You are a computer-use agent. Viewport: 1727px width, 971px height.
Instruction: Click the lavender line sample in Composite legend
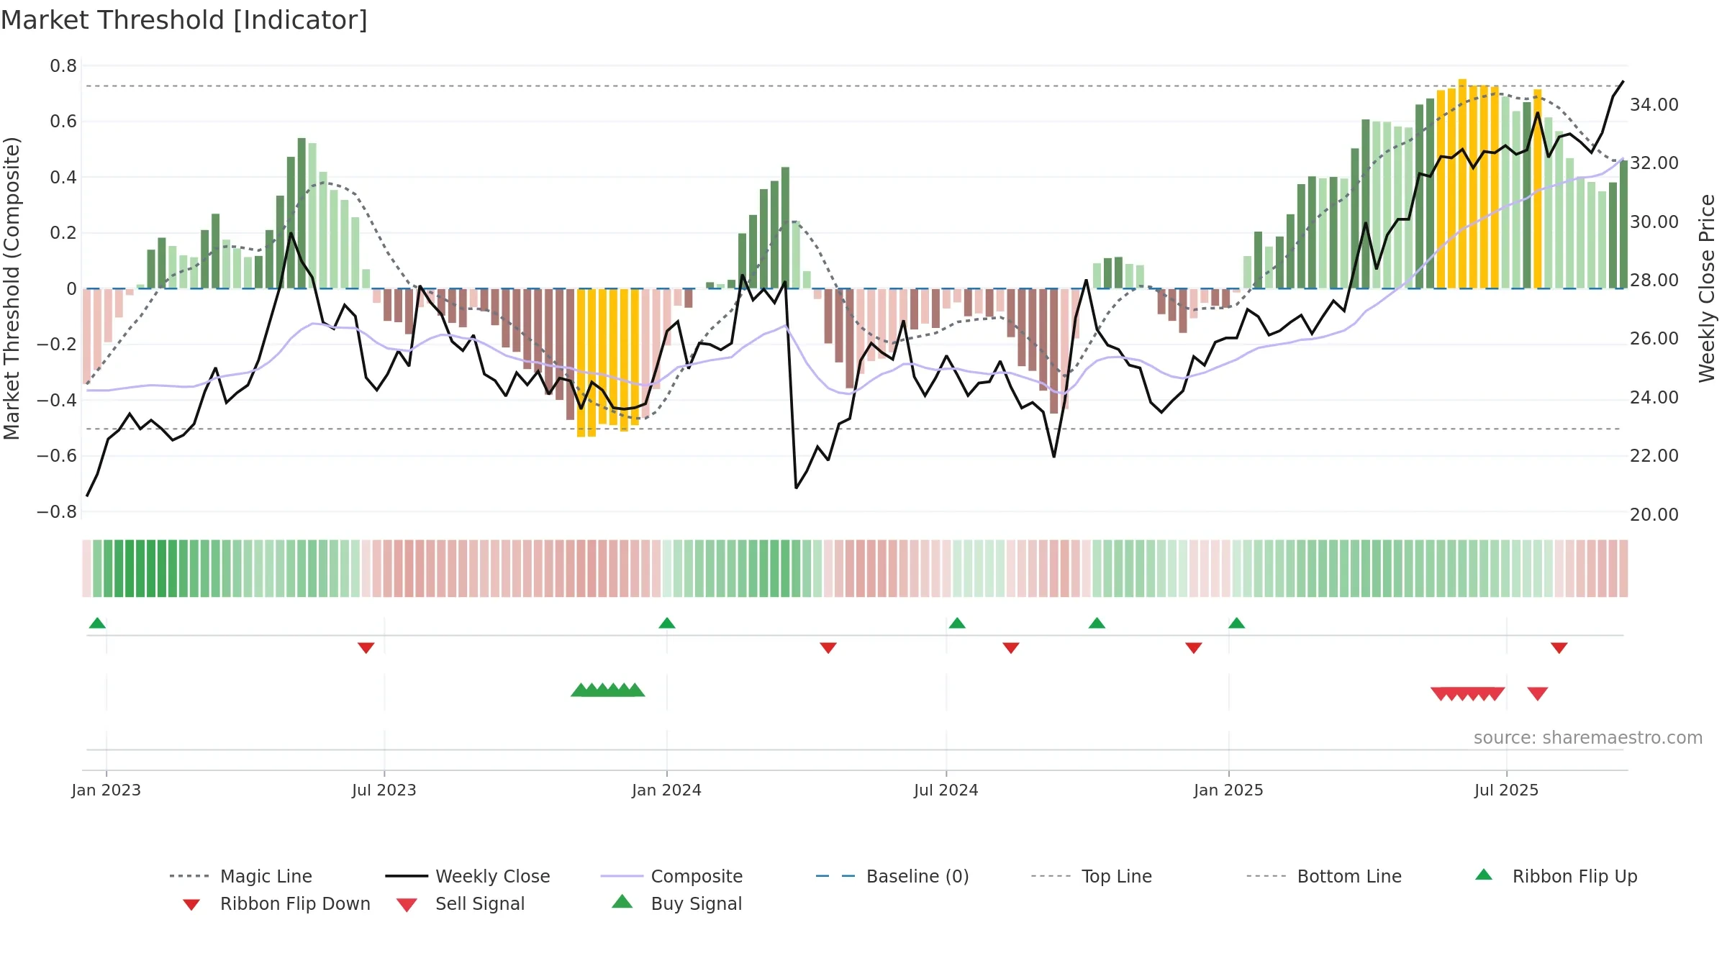pyautogui.click(x=622, y=876)
